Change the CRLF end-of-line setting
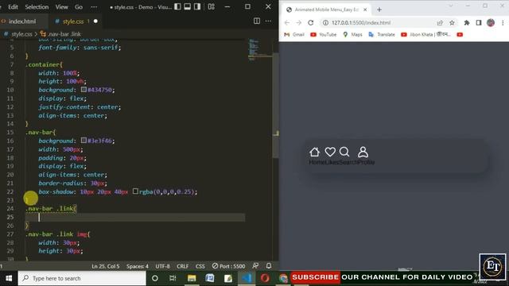The image size is (509, 286). (x=182, y=266)
